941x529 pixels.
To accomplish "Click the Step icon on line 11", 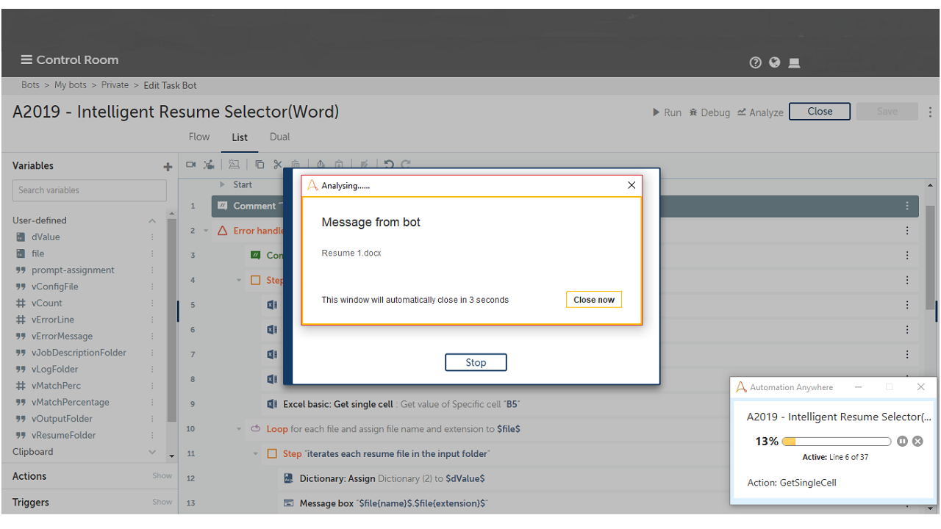I will coord(272,454).
